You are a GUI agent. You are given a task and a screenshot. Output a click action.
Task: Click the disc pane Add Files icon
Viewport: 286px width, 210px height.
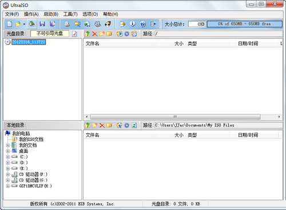[120, 34]
